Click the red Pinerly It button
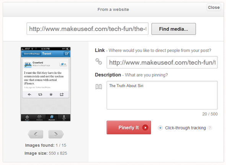The width and height of the screenshot is (226, 165). pos(129,127)
